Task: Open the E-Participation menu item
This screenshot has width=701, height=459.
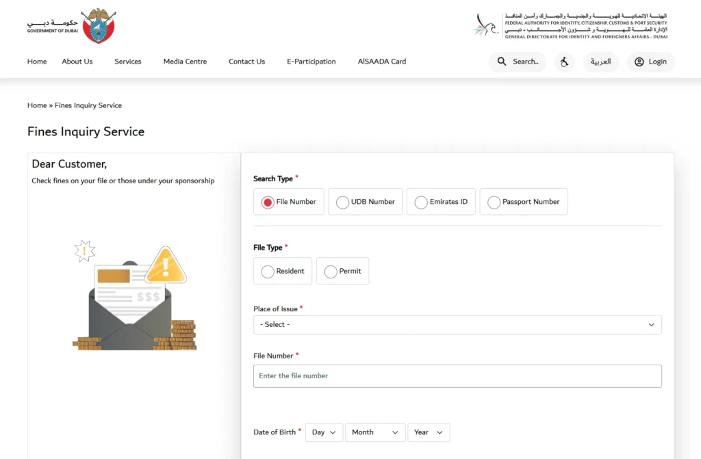Action: coord(311,62)
